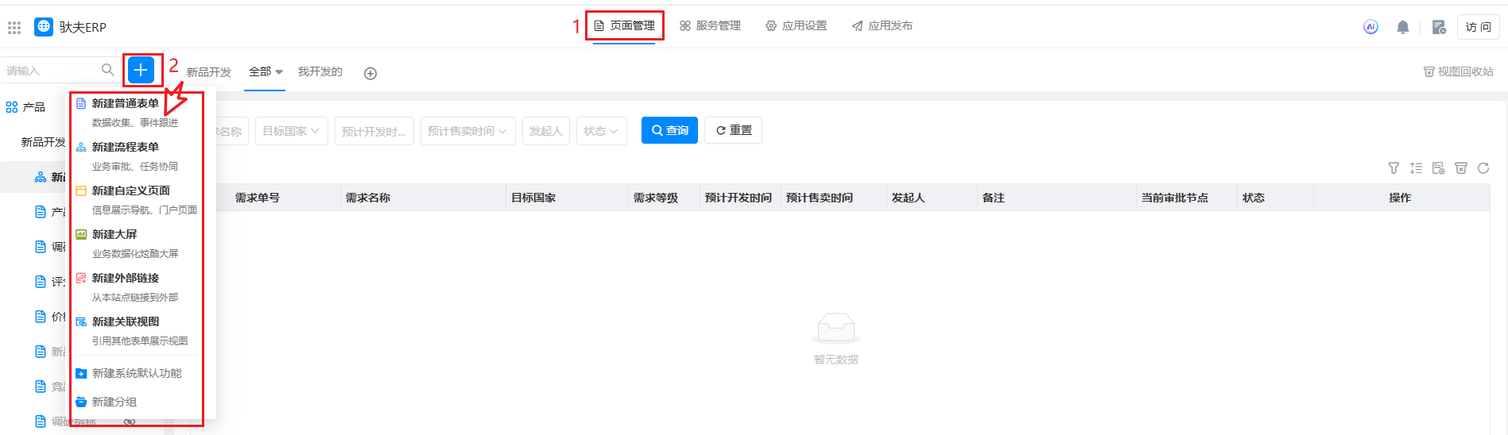Expand the 全部 view tab dropdown arrow
1508x435 pixels.
279,72
